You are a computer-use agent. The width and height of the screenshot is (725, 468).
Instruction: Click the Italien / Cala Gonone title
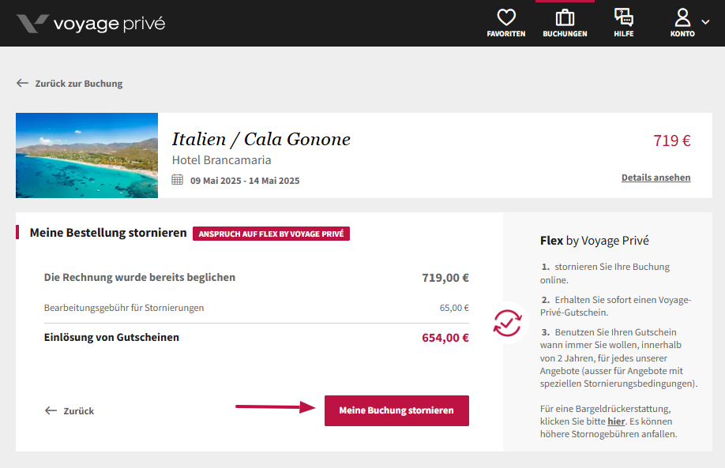pyautogui.click(x=261, y=139)
